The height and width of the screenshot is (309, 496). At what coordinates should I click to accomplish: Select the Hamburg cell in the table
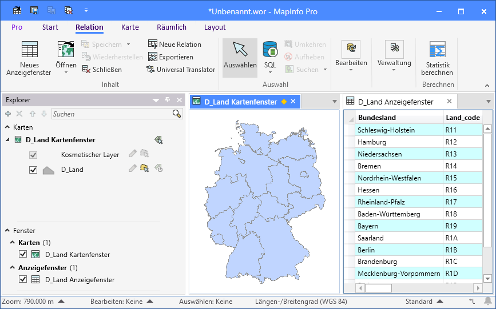click(x=399, y=142)
